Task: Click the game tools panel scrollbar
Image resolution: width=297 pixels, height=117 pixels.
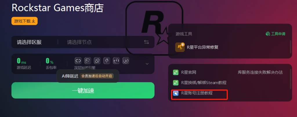Action: point(291,47)
